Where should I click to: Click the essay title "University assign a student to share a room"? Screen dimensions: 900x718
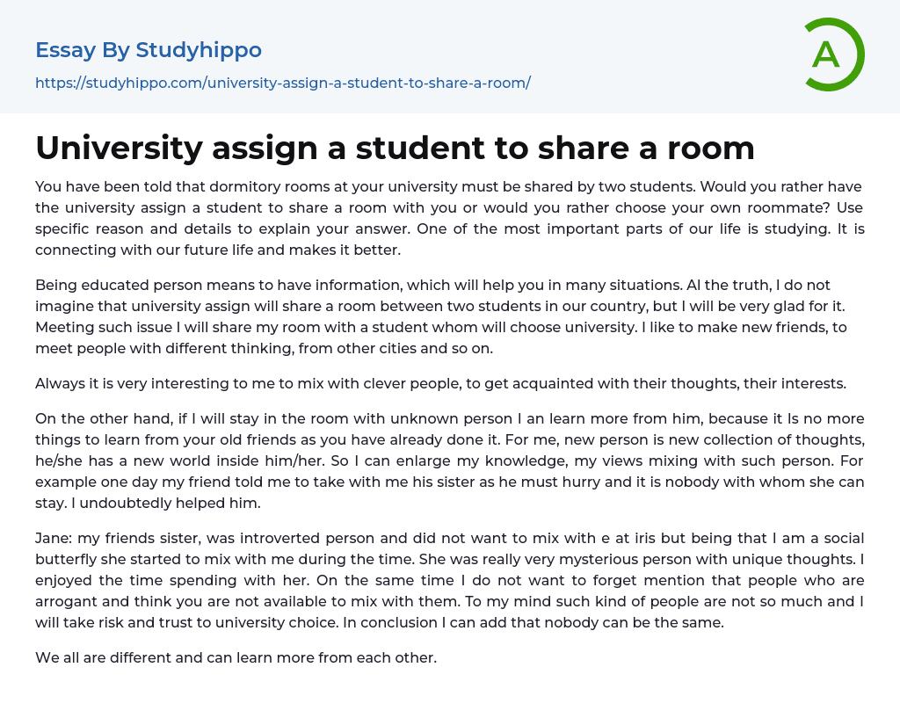pyautogui.click(x=395, y=148)
